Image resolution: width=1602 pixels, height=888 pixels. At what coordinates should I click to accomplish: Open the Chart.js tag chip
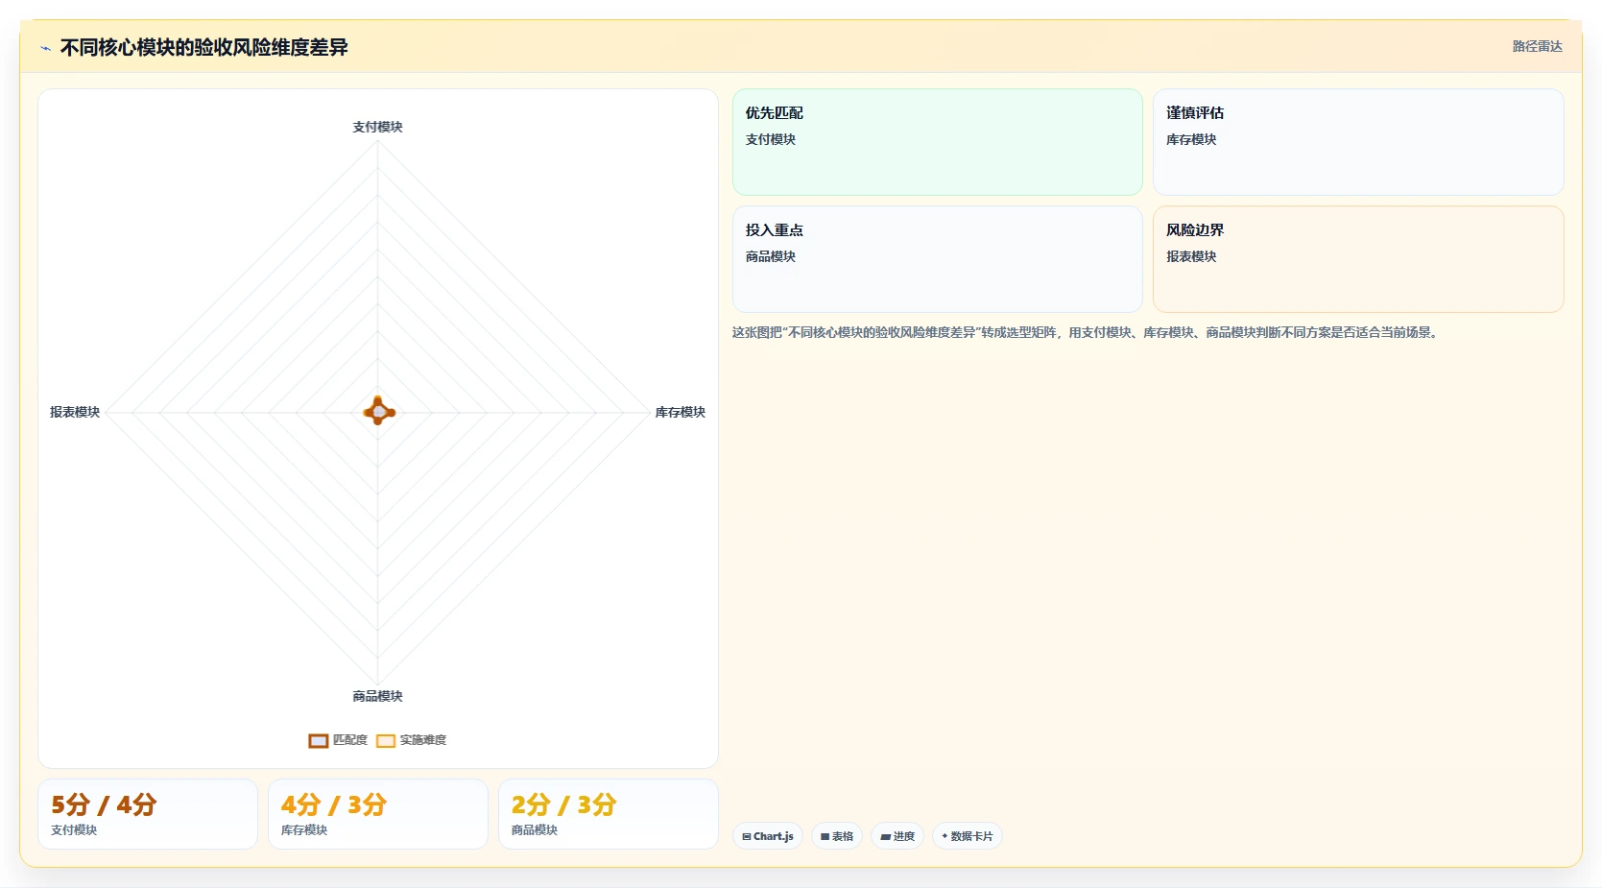768,836
